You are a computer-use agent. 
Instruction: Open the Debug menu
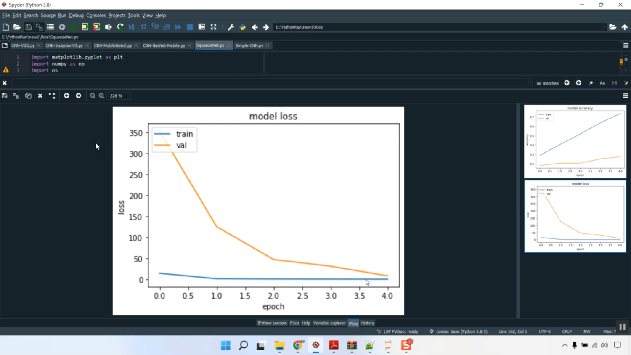pyautogui.click(x=76, y=15)
